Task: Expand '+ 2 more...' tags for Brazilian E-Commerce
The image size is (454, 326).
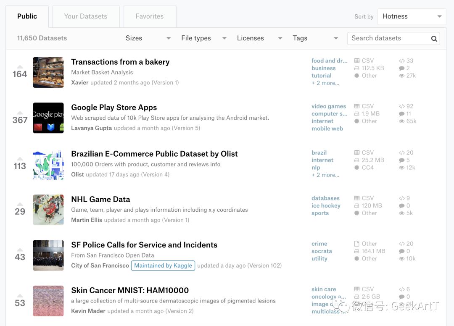Action: click(x=325, y=175)
